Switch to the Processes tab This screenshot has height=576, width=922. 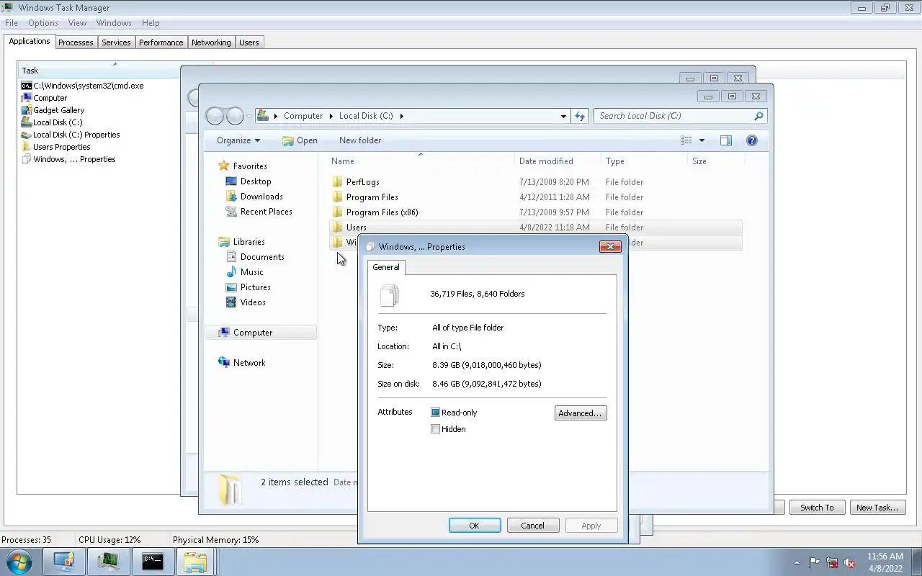(76, 42)
